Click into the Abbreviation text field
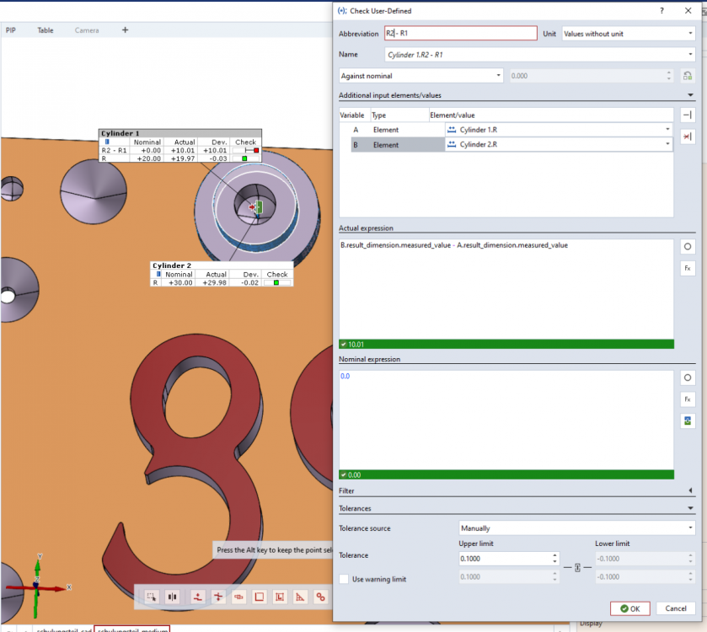This screenshot has height=632, width=707. tap(460, 34)
